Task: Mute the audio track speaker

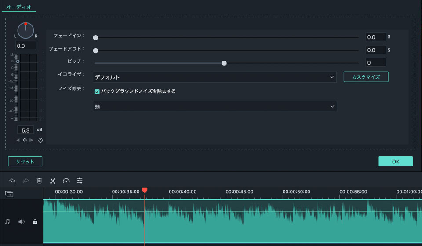Action: point(21,221)
